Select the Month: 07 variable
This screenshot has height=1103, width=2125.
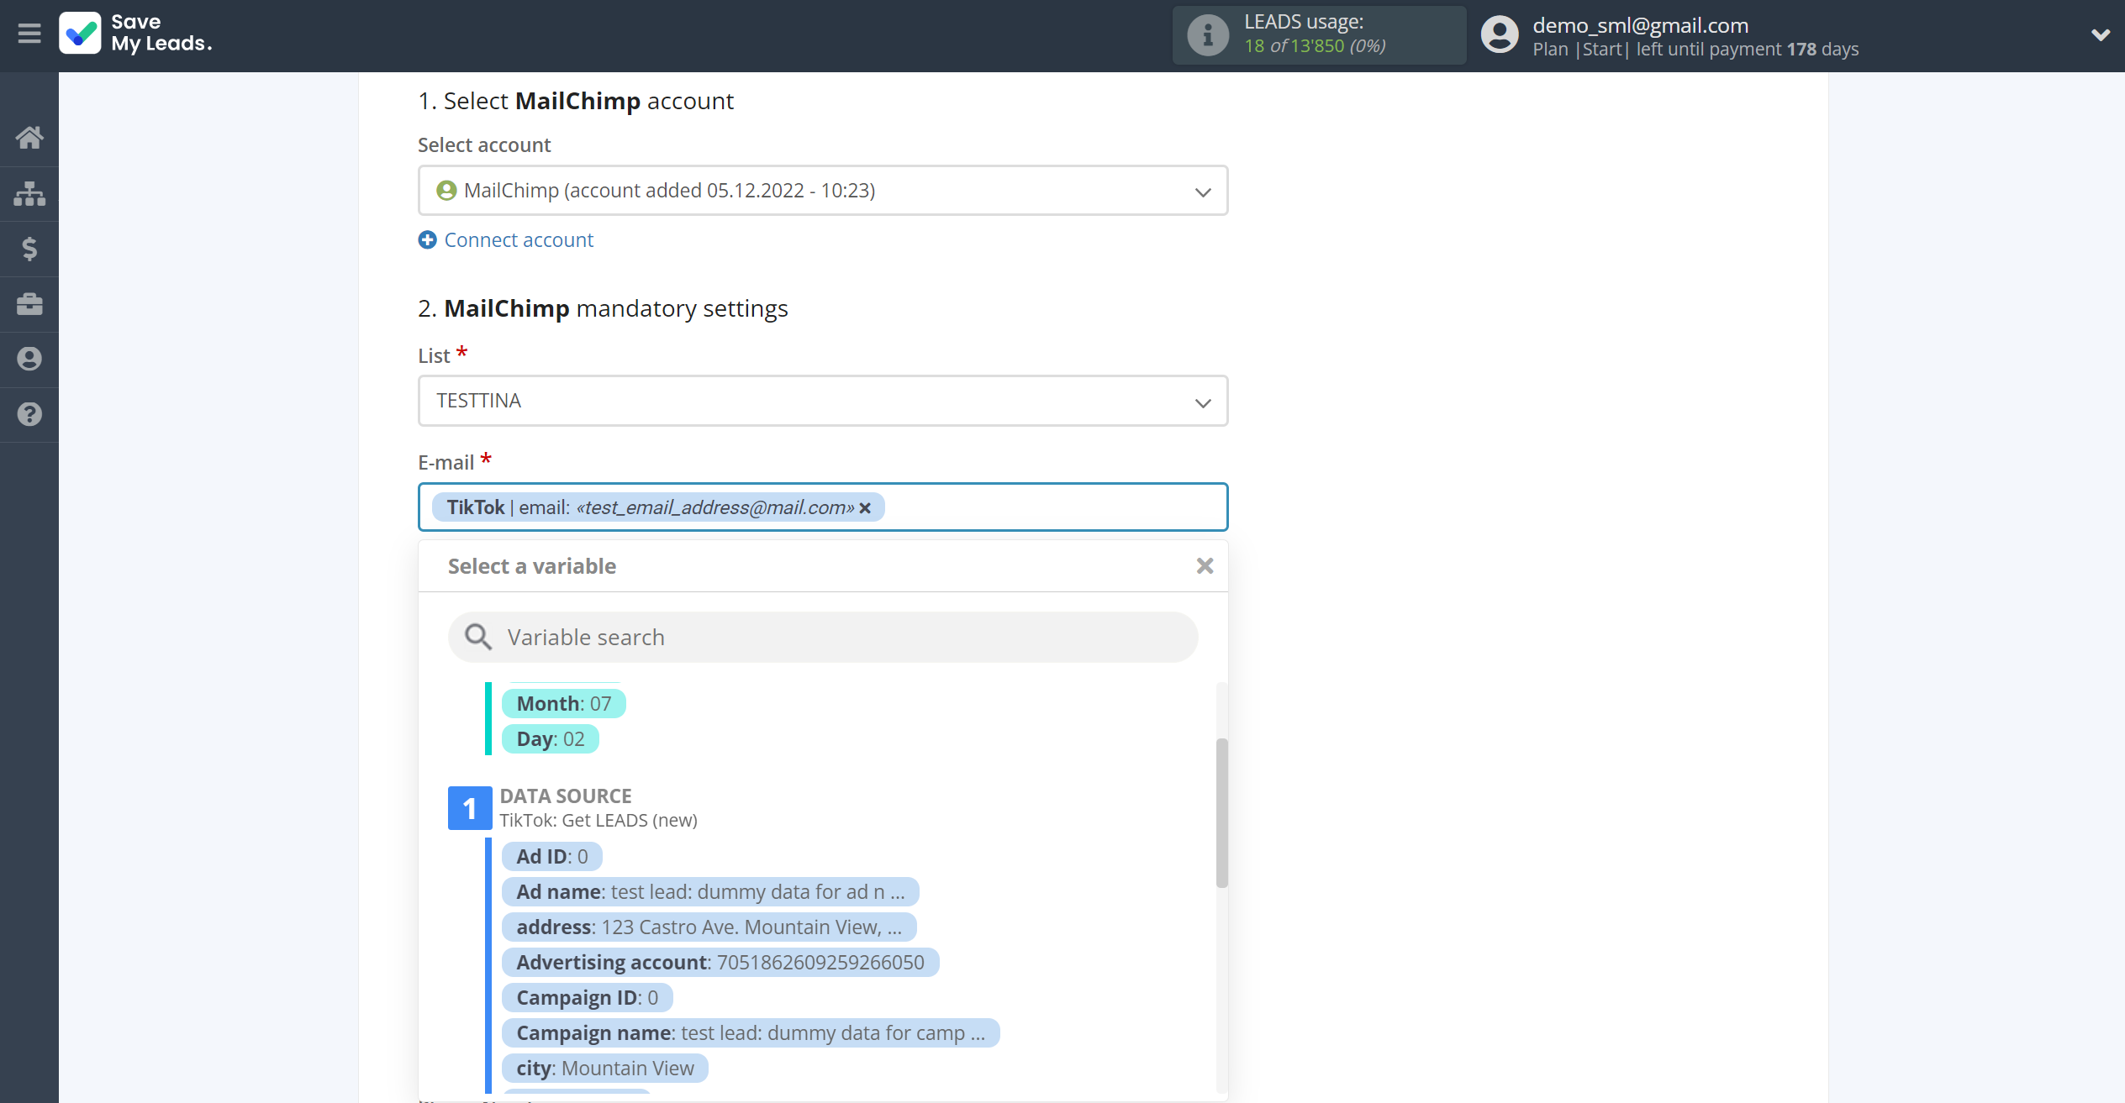564,704
